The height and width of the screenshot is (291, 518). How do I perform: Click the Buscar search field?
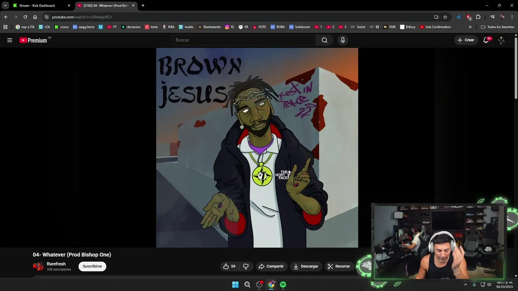tap(244, 40)
